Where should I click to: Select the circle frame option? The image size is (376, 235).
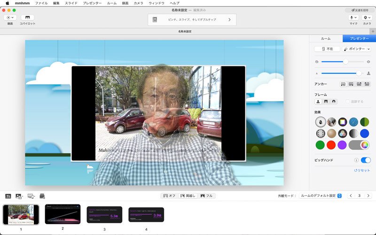pos(334,102)
